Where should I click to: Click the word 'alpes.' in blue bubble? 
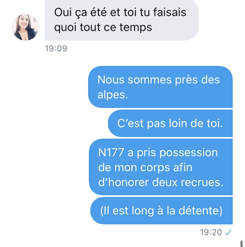(113, 95)
